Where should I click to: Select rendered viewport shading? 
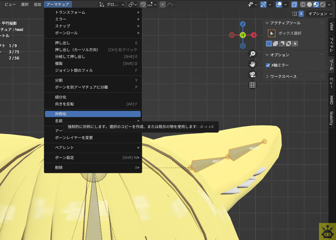[323, 4]
